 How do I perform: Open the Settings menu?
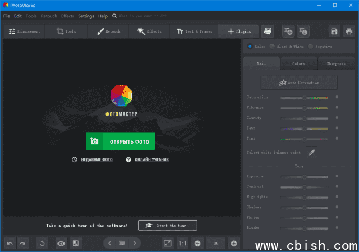coord(86,16)
